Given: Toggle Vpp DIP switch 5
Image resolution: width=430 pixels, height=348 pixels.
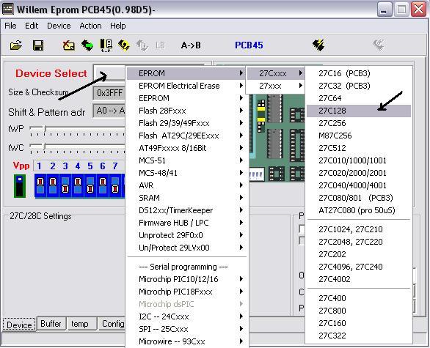Looking at the screenshot, I should [90, 185].
